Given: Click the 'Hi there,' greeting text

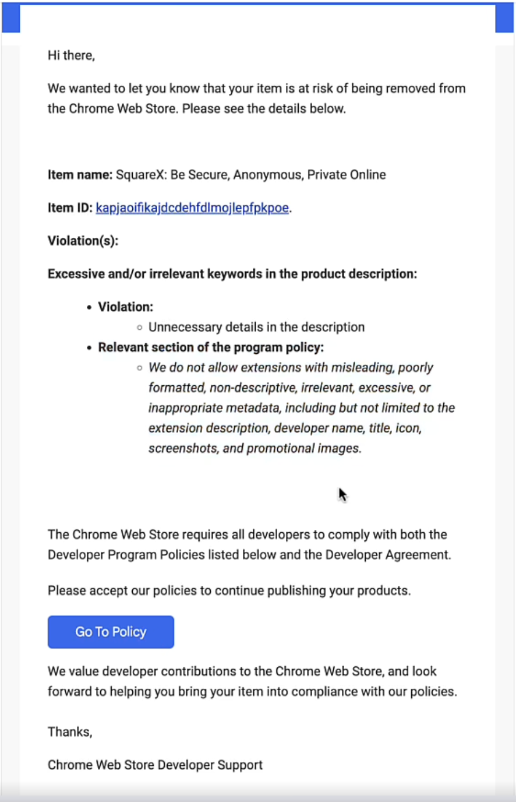Looking at the screenshot, I should coord(71,55).
